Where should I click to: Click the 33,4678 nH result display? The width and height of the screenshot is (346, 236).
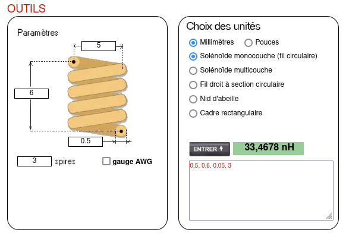click(x=268, y=149)
